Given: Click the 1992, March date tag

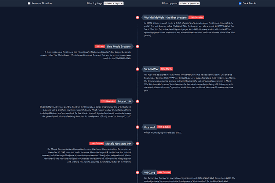Looking at the screenshot, I should point(166,69).
